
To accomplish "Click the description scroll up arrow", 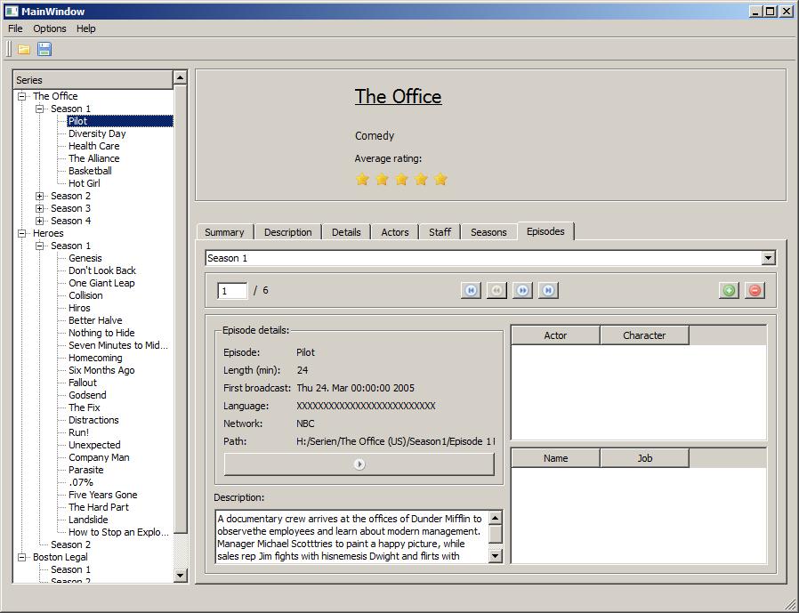I will [x=496, y=518].
